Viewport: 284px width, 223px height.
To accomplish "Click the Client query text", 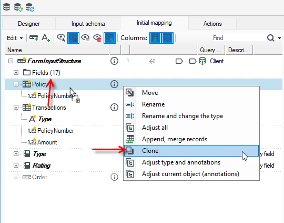I will pyautogui.click(x=217, y=61).
